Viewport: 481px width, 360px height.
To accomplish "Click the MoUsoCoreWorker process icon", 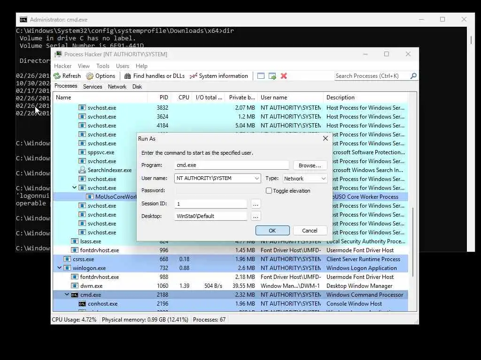I will click(x=90, y=196).
